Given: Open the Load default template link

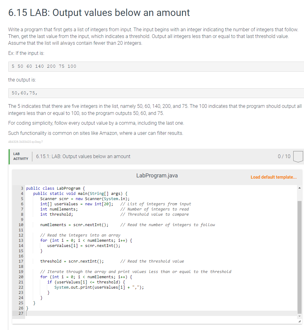Looking at the screenshot, I should coord(273,177).
